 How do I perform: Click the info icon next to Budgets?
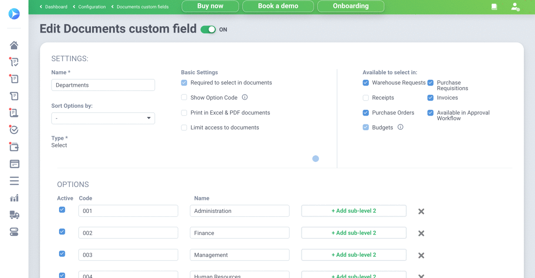point(400,127)
